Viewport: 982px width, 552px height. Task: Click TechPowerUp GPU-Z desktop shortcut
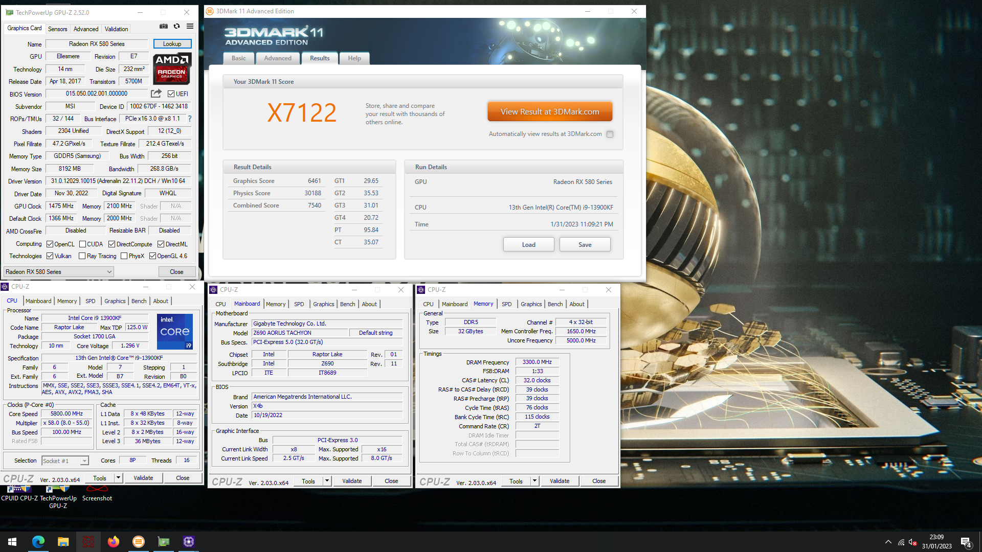click(58, 498)
